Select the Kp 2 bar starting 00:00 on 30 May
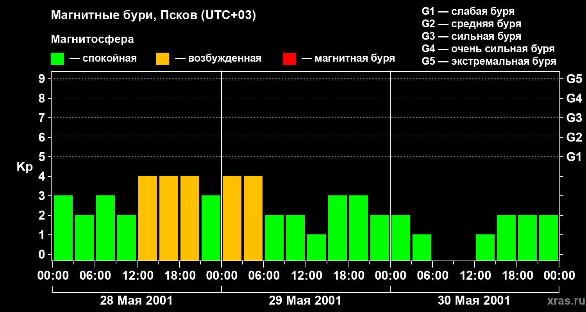The image size is (586, 312). [x=401, y=238]
